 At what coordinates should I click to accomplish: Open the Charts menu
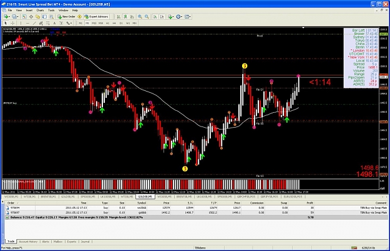point(40,10)
